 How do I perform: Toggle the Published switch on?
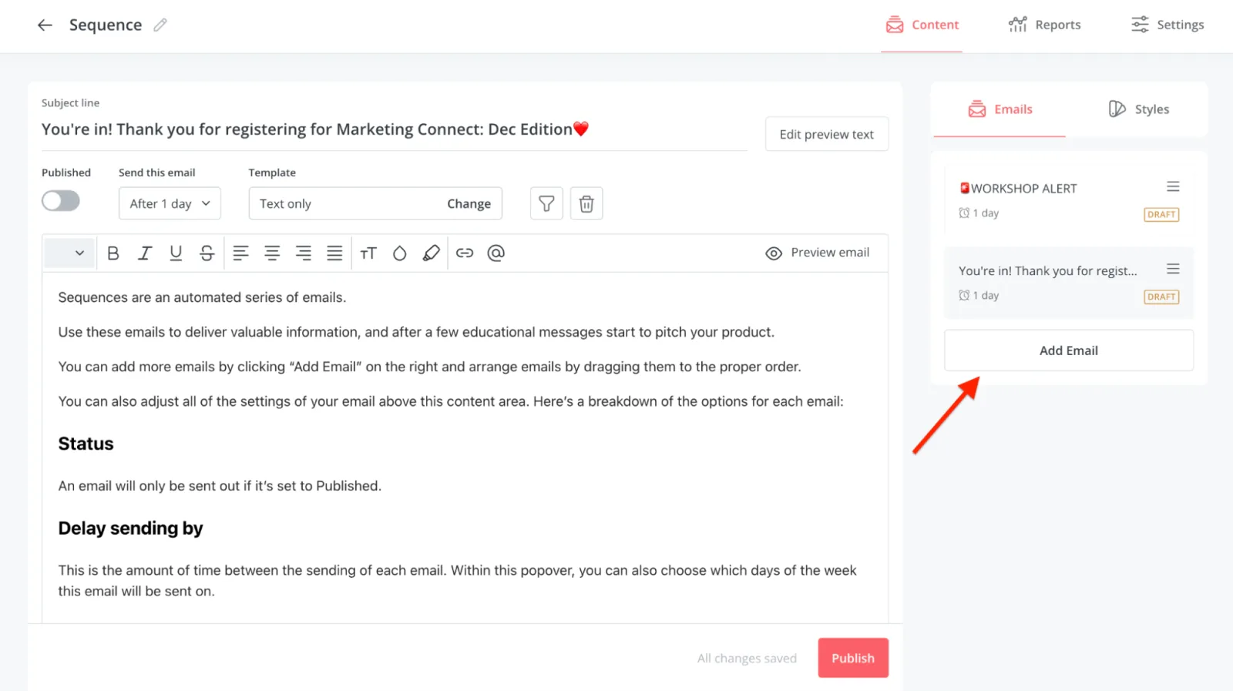pyautogui.click(x=61, y=202)
